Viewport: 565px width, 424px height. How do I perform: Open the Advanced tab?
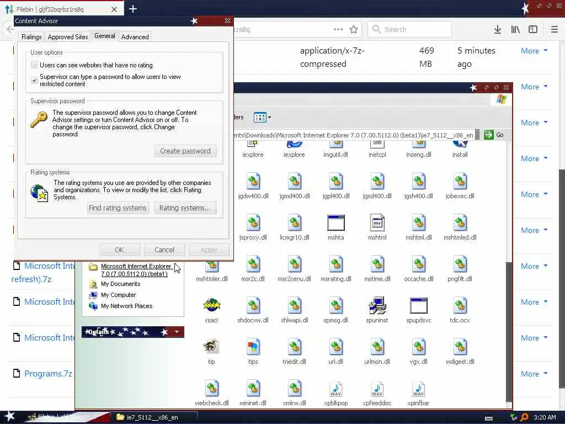(x=135, y=37)
